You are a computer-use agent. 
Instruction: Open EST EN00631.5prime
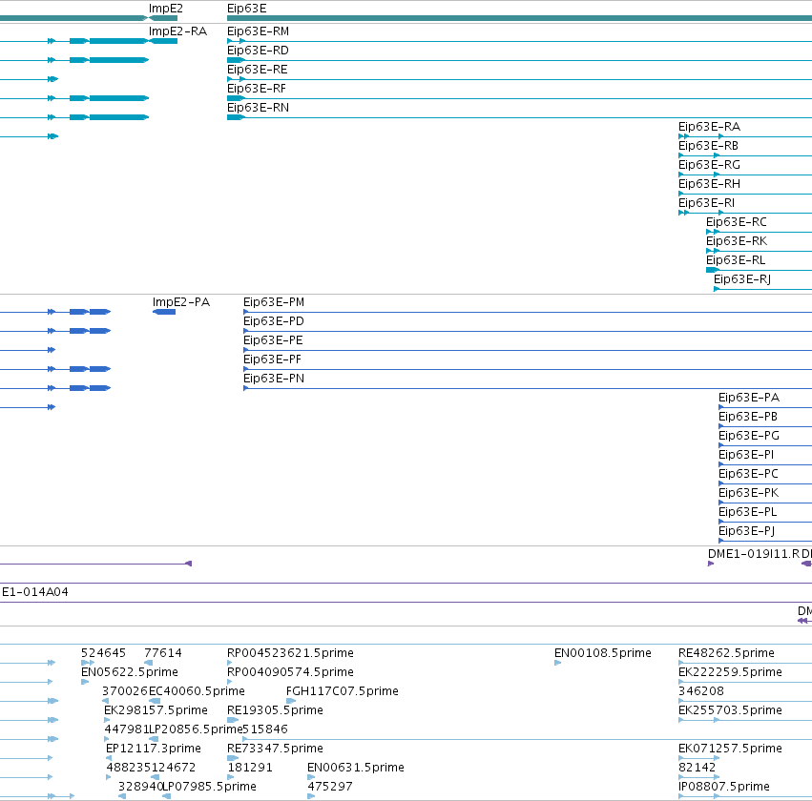click(x=356, y=769)
